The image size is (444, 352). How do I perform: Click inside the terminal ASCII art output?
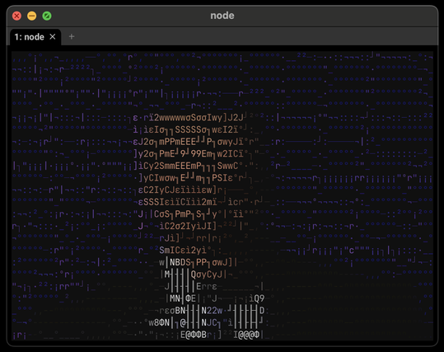(x=222, y=196)
